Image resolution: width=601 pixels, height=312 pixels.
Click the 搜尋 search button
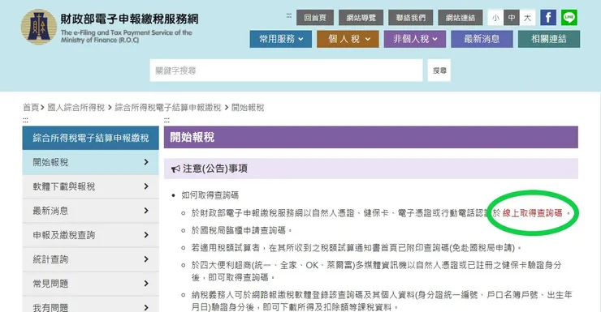(439, 71)
